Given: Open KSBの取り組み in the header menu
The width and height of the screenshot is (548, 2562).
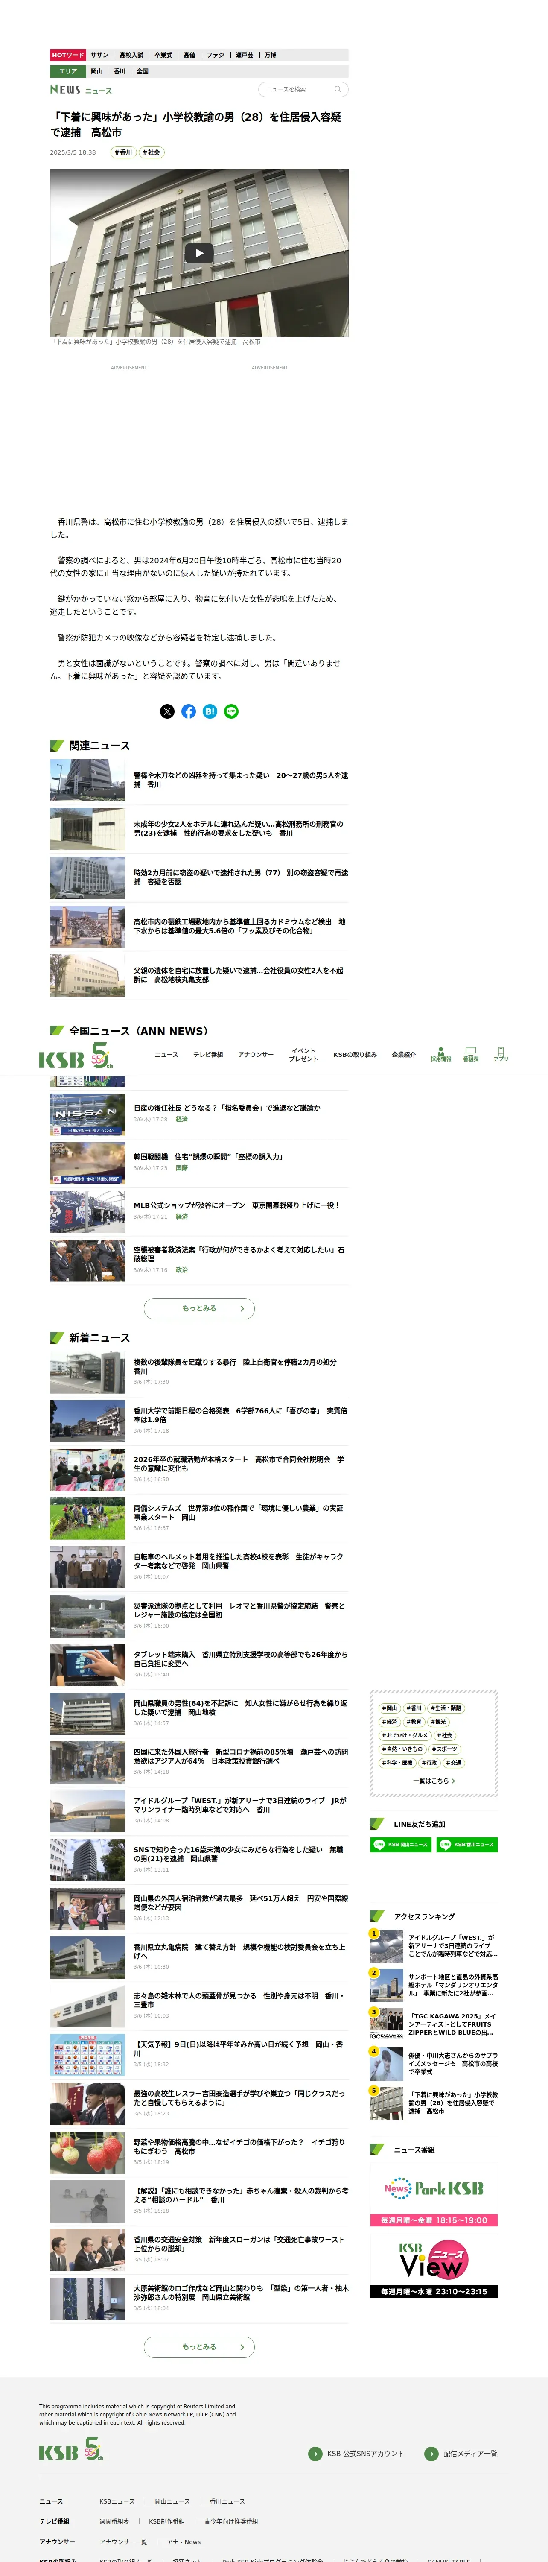Looking at the screenshot, I should pyautogui.click(x=355, y=1054).
